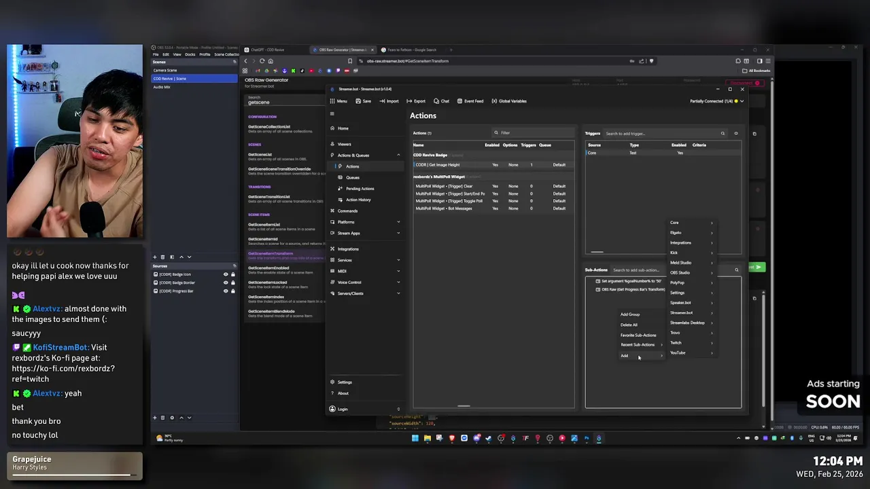The height and width of the screenshot is (489, 870).
Task: Click the actions Filter input field
Action: 534,133
